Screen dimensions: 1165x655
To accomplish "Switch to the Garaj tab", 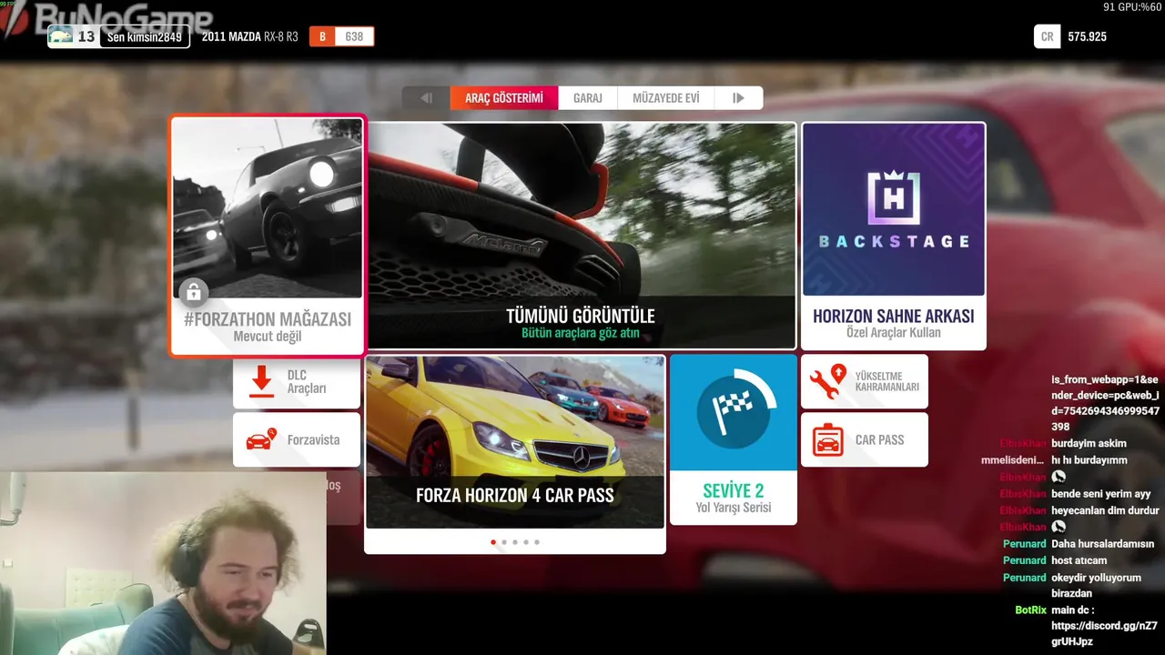I will [588, 98].
